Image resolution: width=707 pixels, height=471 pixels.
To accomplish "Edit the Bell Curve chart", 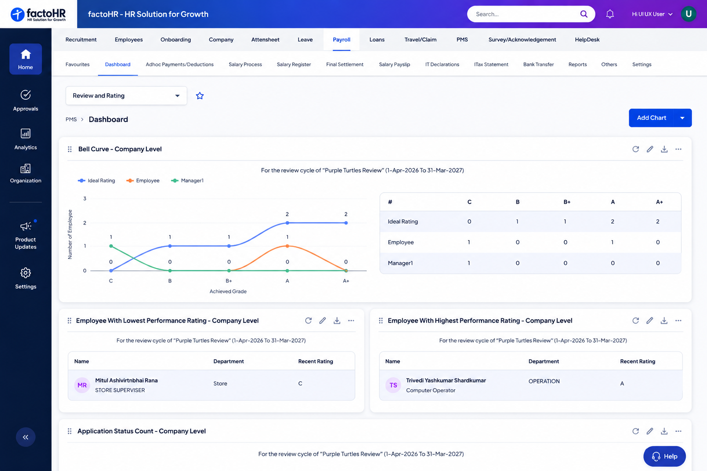I will (650, 149).
